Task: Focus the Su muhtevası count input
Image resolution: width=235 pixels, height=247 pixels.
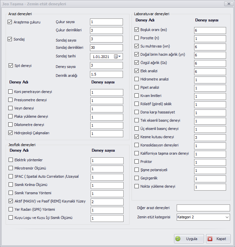Action: 210,47
